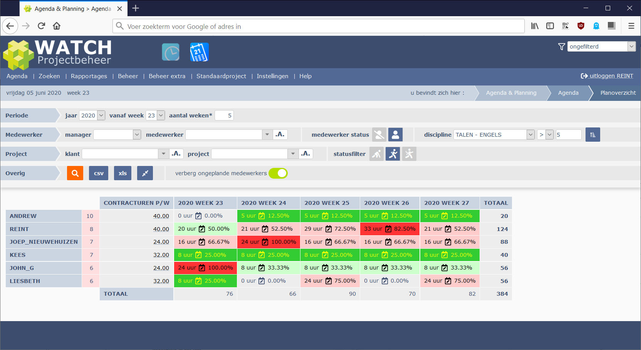Toggle middle running statusfilter icon
641x350 pixels.
pyautogui.click(x=393, y=154)
